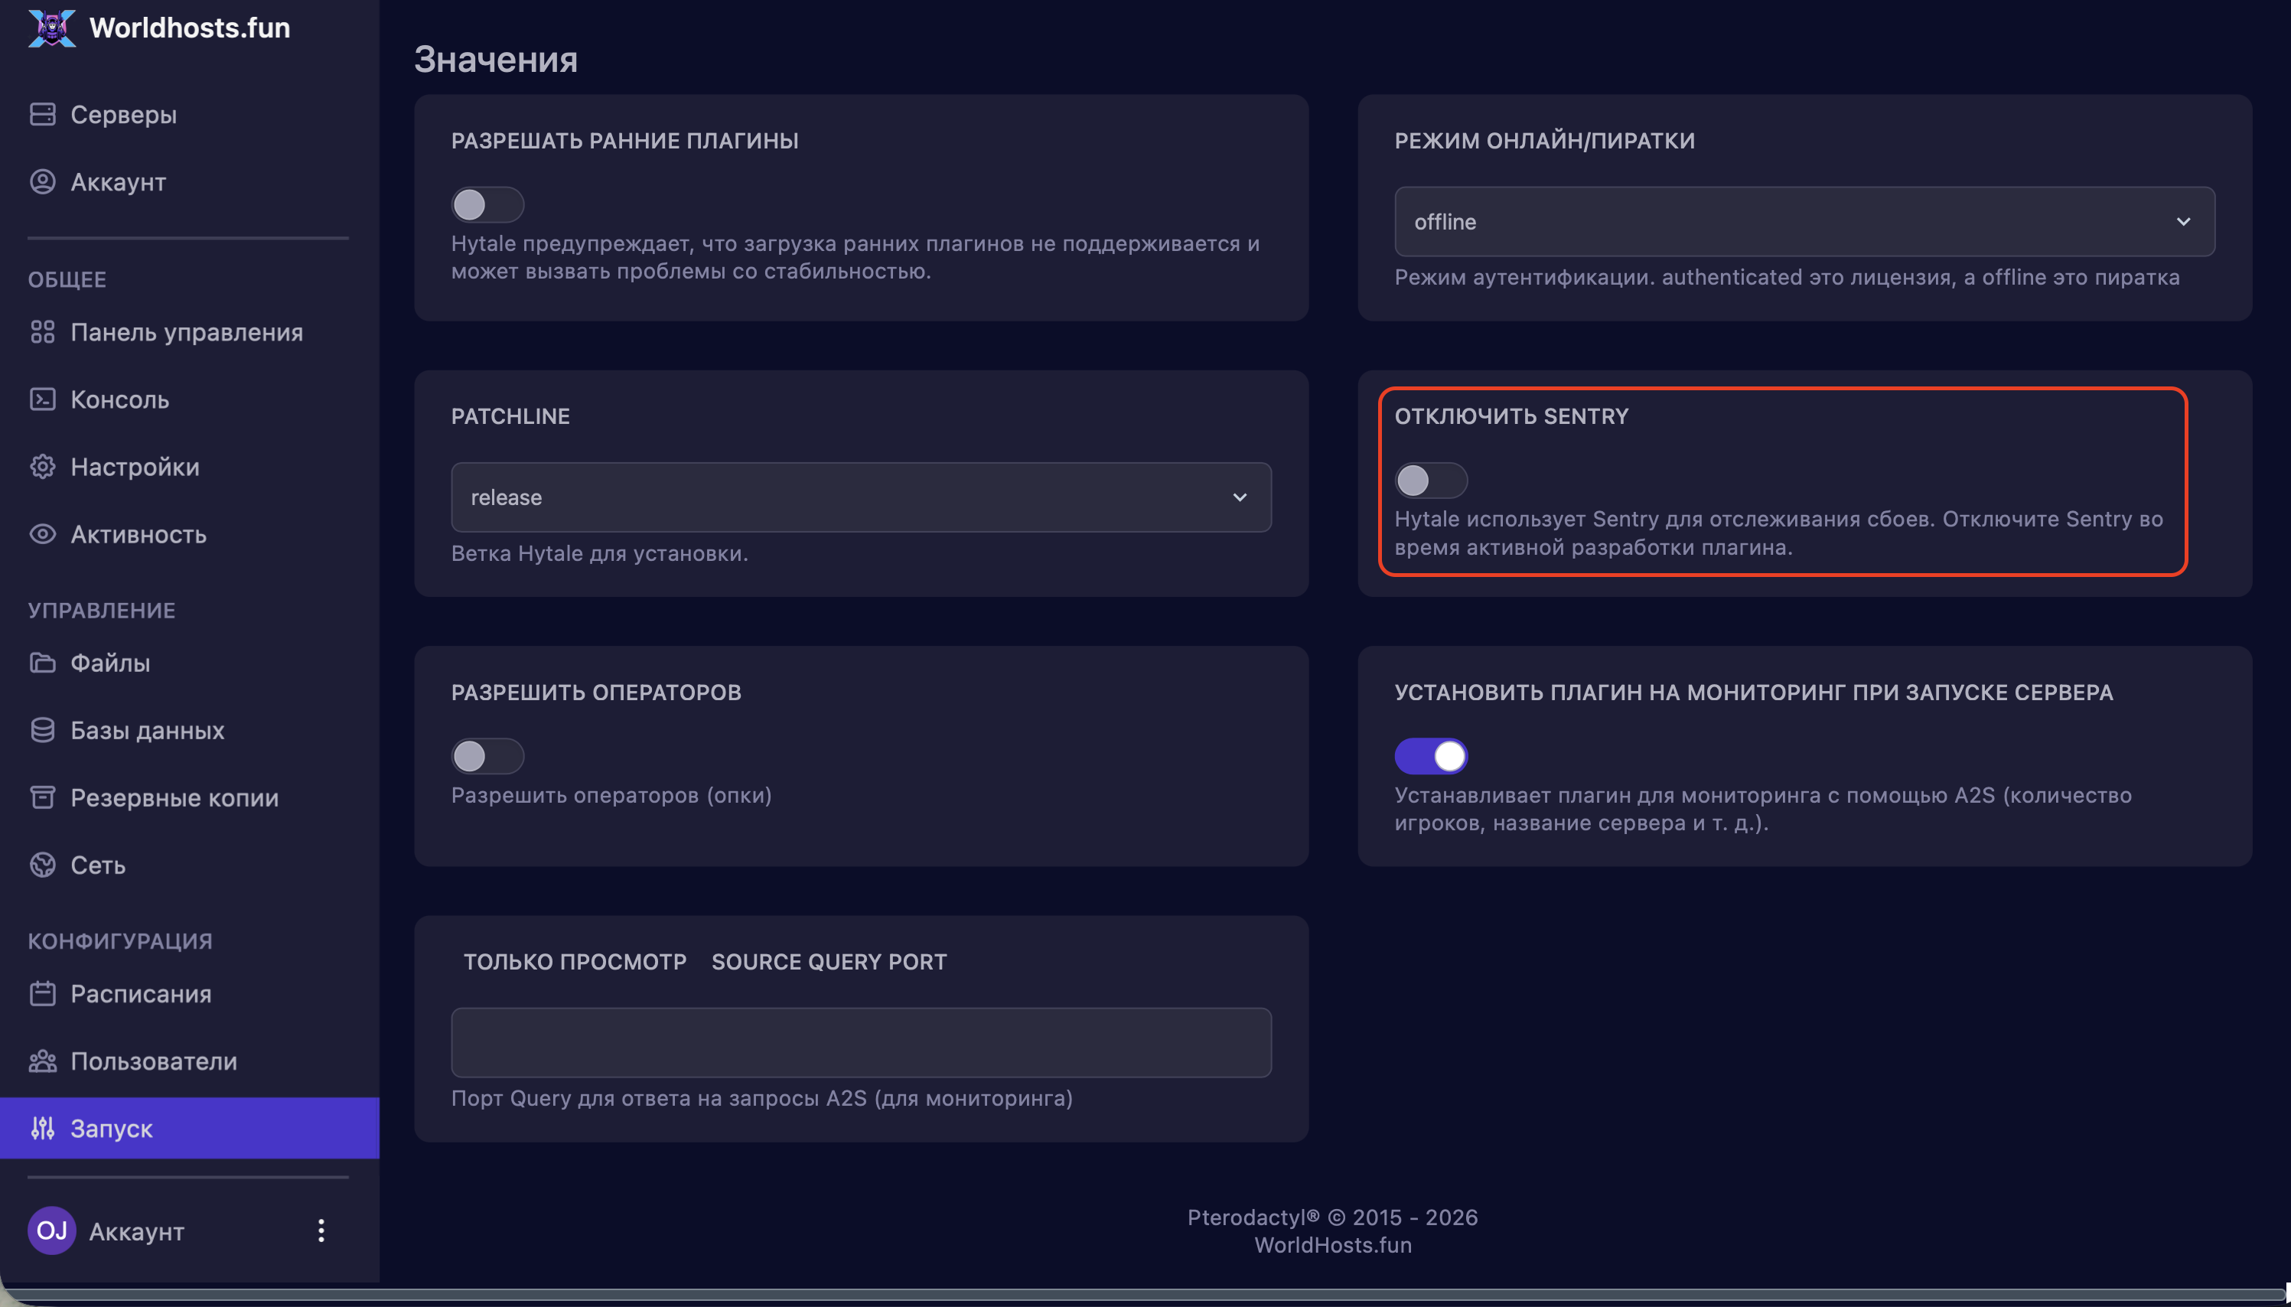Click the Активность eye icon
The width and height of the screenshot is (2291, 1307).
click(x=42, y=534)
